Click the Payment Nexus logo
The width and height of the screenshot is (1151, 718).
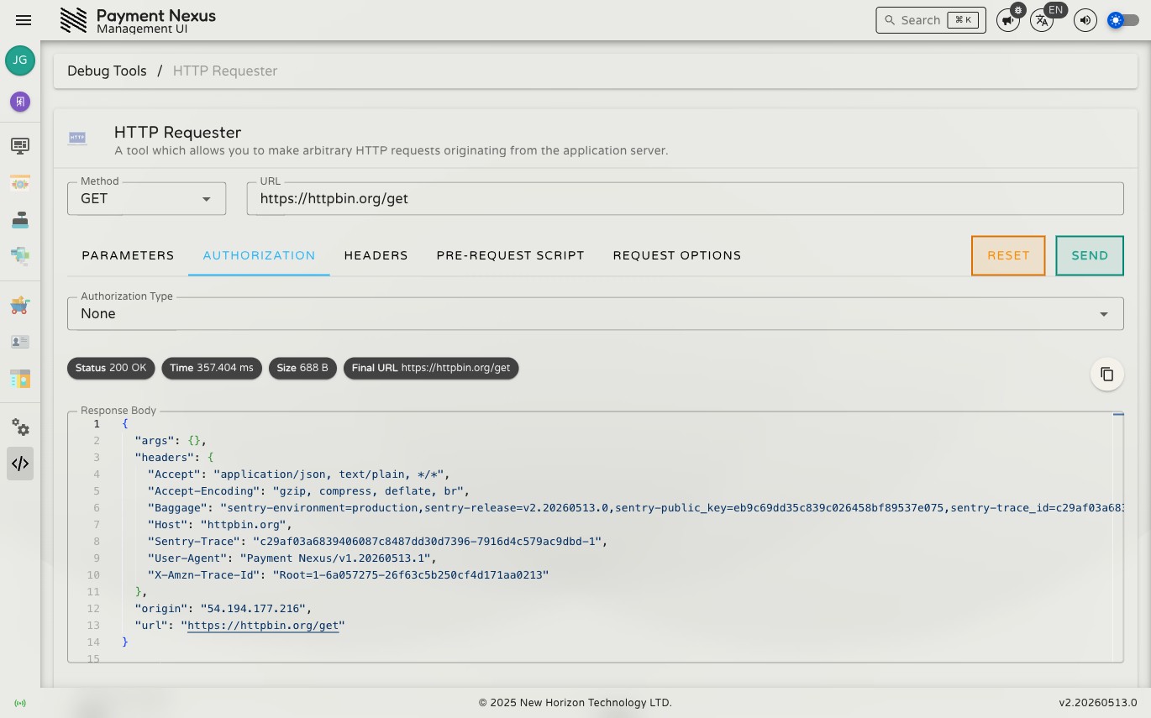pyautogui.click(x=74, y=20)
